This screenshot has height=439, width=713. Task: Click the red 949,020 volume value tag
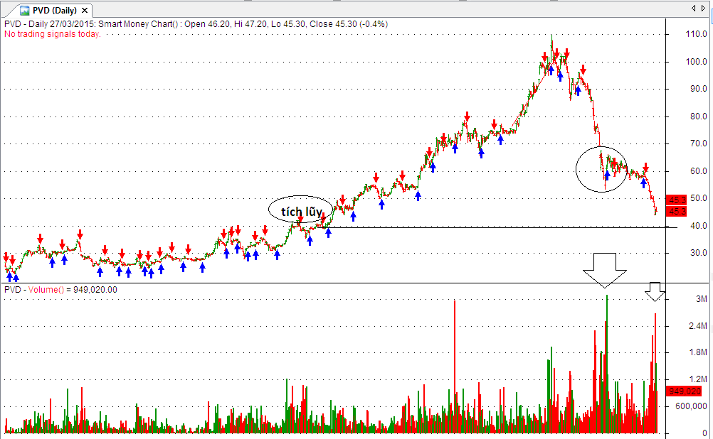pyautogui.click(x=685, y=391)
